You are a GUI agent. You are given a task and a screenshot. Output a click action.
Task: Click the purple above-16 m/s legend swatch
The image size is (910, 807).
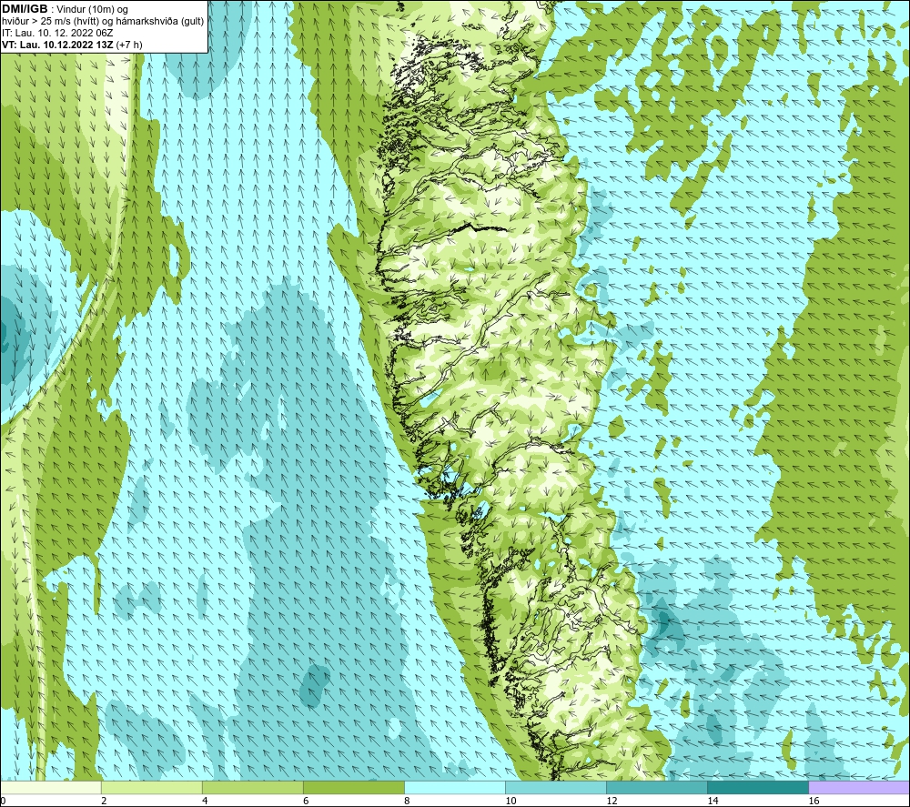859,787
